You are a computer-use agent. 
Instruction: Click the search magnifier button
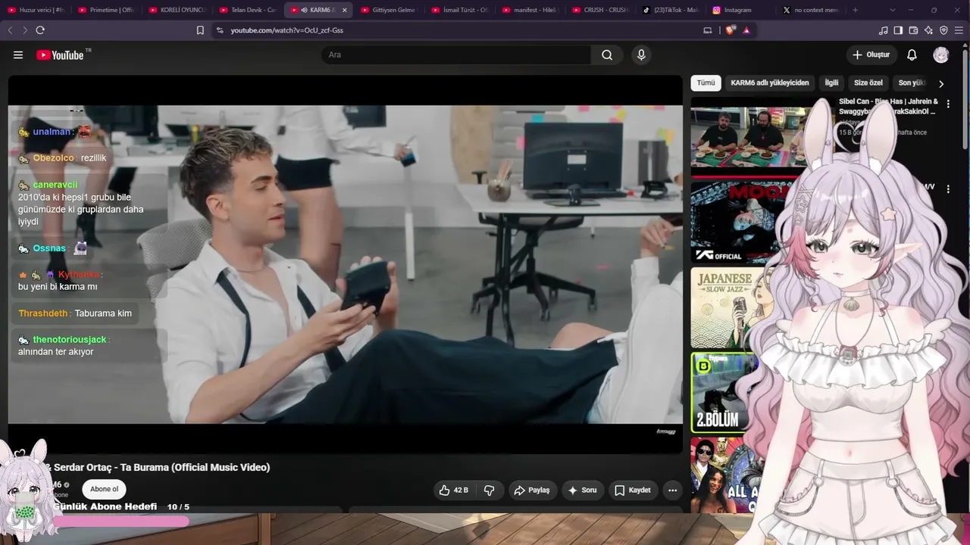pyautogui.click(x=607, y=54)
